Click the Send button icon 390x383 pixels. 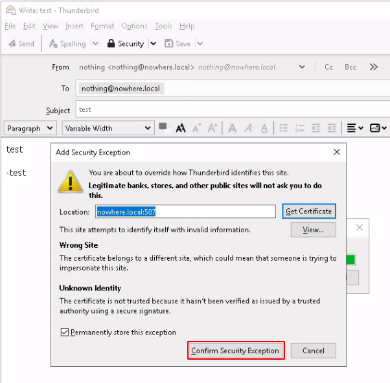click(12, 44)
